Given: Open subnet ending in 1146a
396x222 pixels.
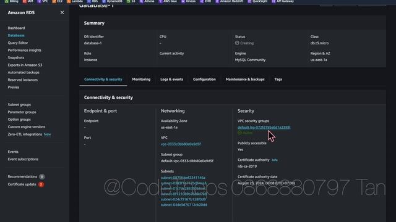Looking at the screenshot, I should point(183,178).
